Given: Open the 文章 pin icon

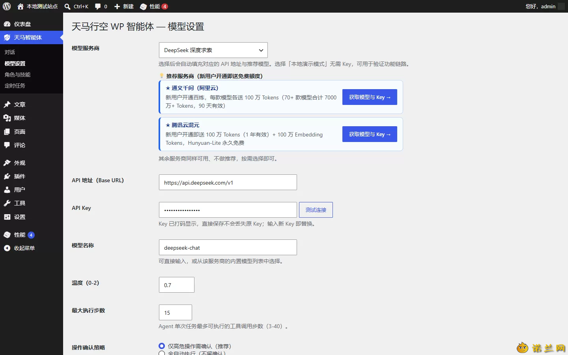Looking at the screenshot, I should 7,105.
